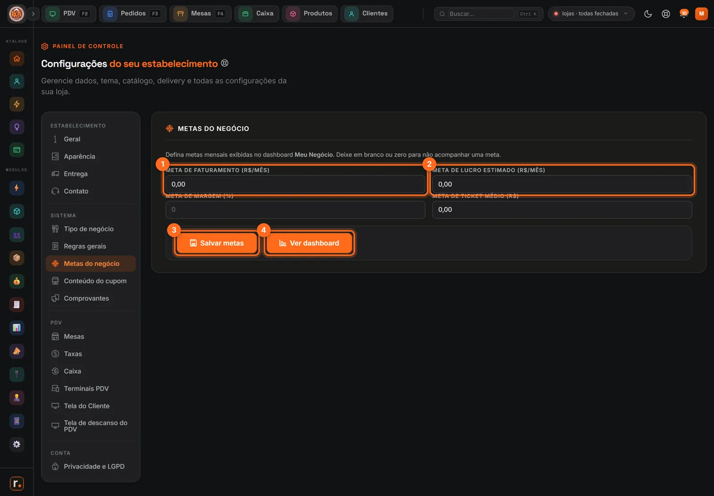714x496 pixels.
Task: Click the 'r.' logo at the sidebar bottom
Action: coord(17,484)
